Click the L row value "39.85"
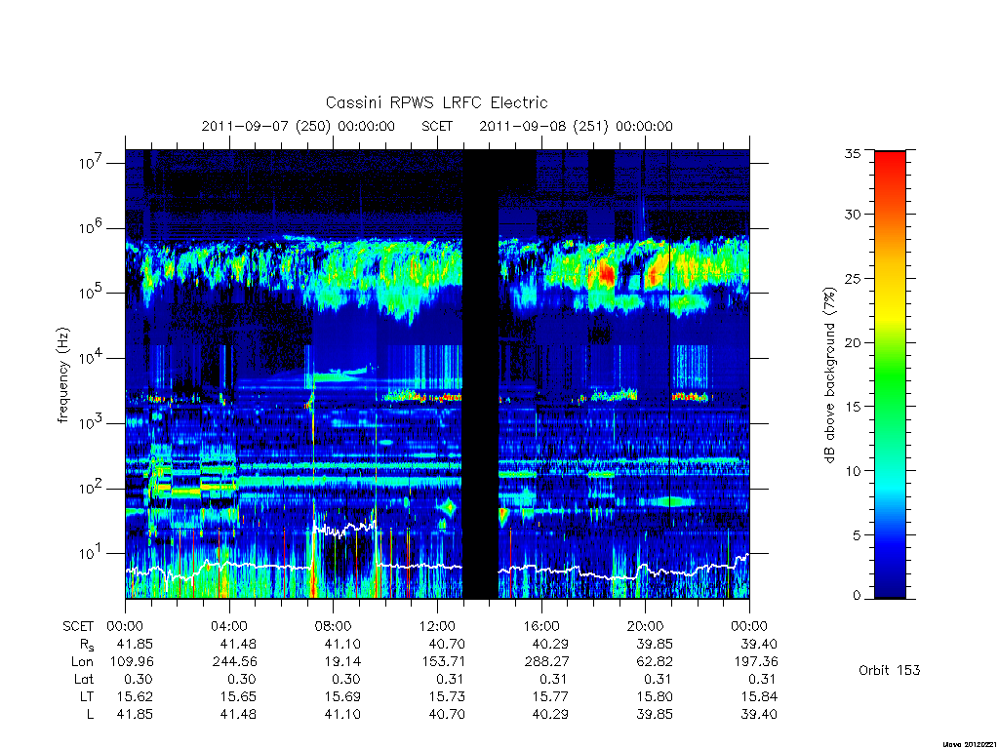This screenshot has height=749, width=999. click(655, 715)
